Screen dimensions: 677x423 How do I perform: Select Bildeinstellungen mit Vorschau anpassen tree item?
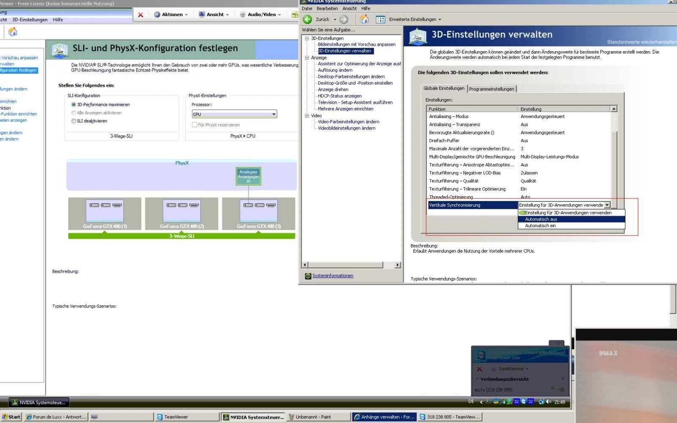tap(357, 44)
